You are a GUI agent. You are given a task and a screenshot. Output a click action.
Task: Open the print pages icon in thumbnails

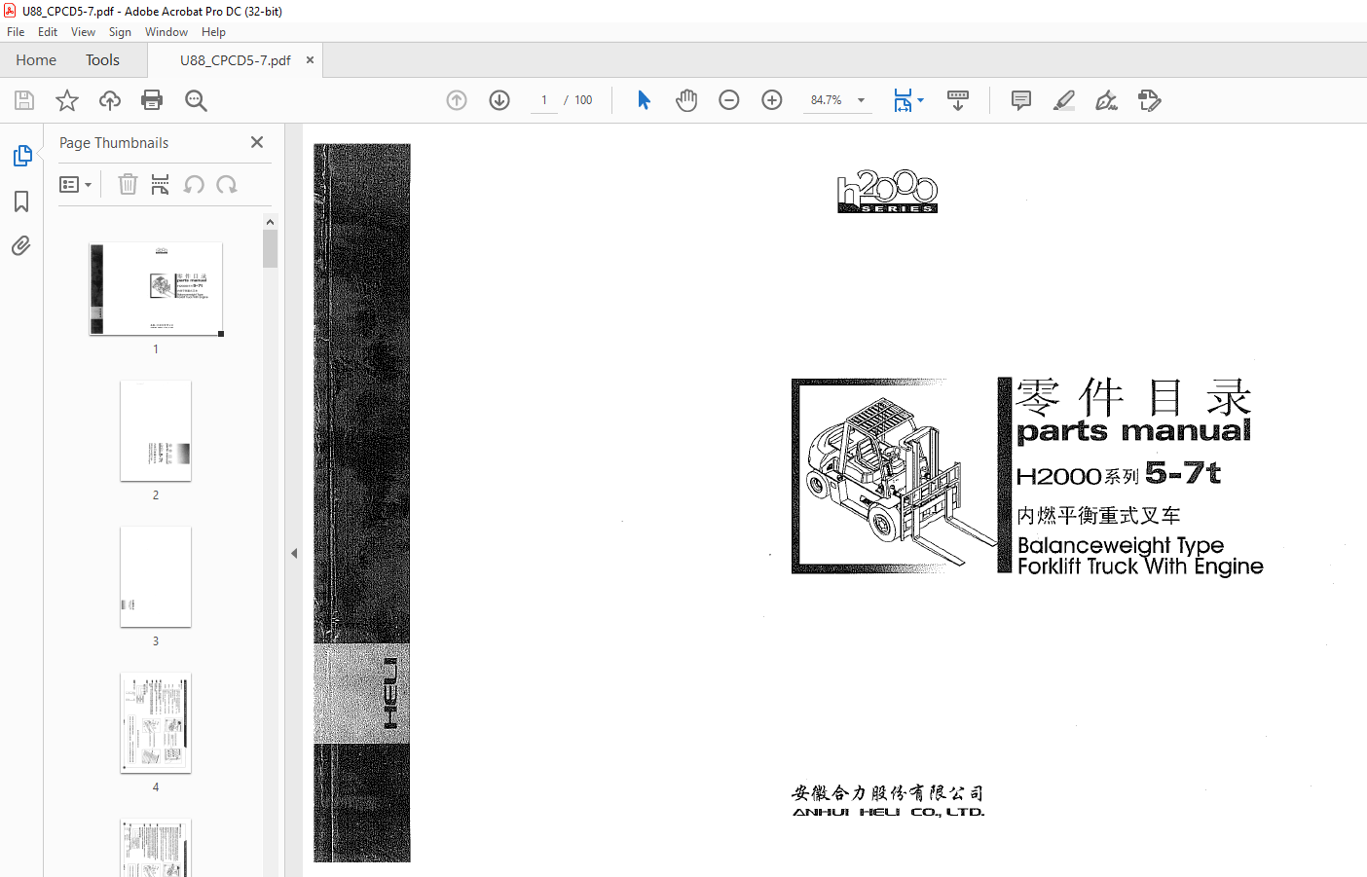(161, 184)
